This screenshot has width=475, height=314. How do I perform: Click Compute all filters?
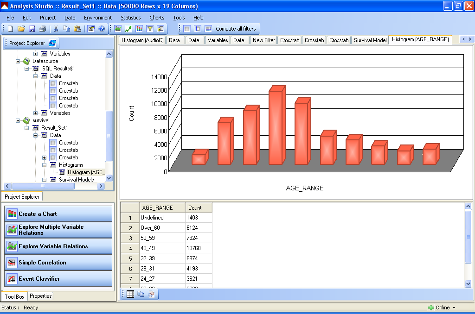coord(236,29)
